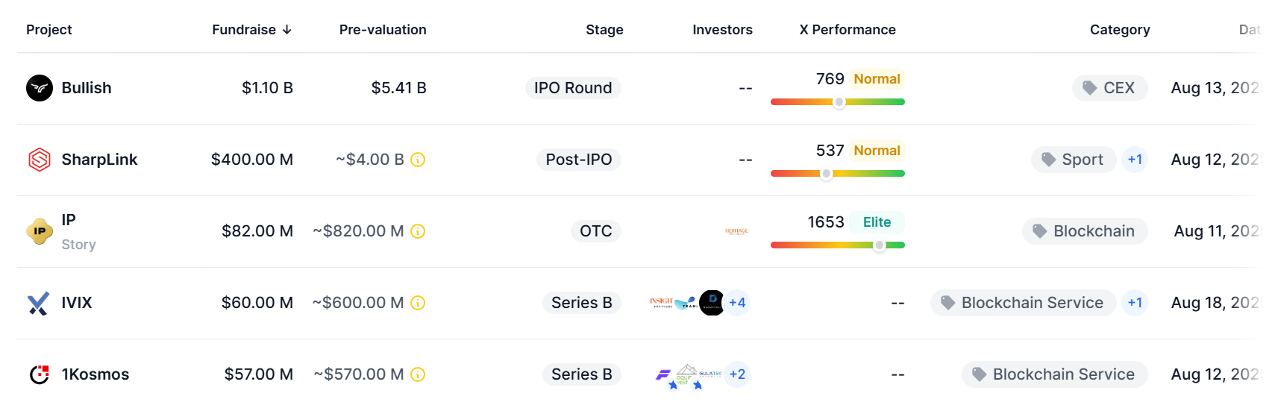Expand +2 more investors for 1Kosmos
1278x408 pixels.
click(737, 374)
